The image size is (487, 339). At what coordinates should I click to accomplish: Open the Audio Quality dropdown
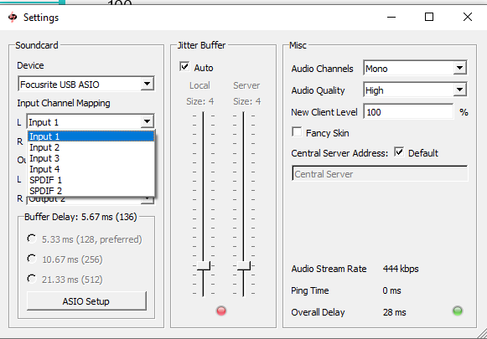click(415, 90)
